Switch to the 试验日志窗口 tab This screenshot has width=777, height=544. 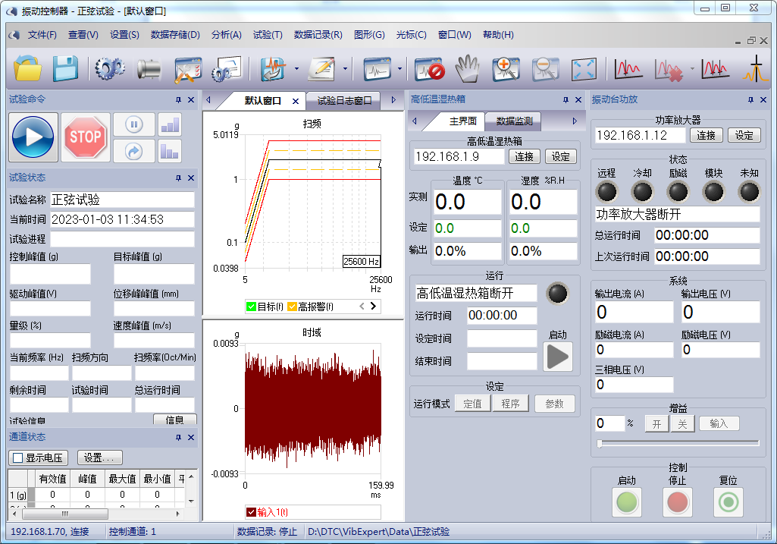pyautogui.click(x=344, y=101)
